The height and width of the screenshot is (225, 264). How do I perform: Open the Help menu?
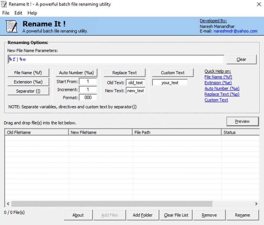[x=32, y=13]
